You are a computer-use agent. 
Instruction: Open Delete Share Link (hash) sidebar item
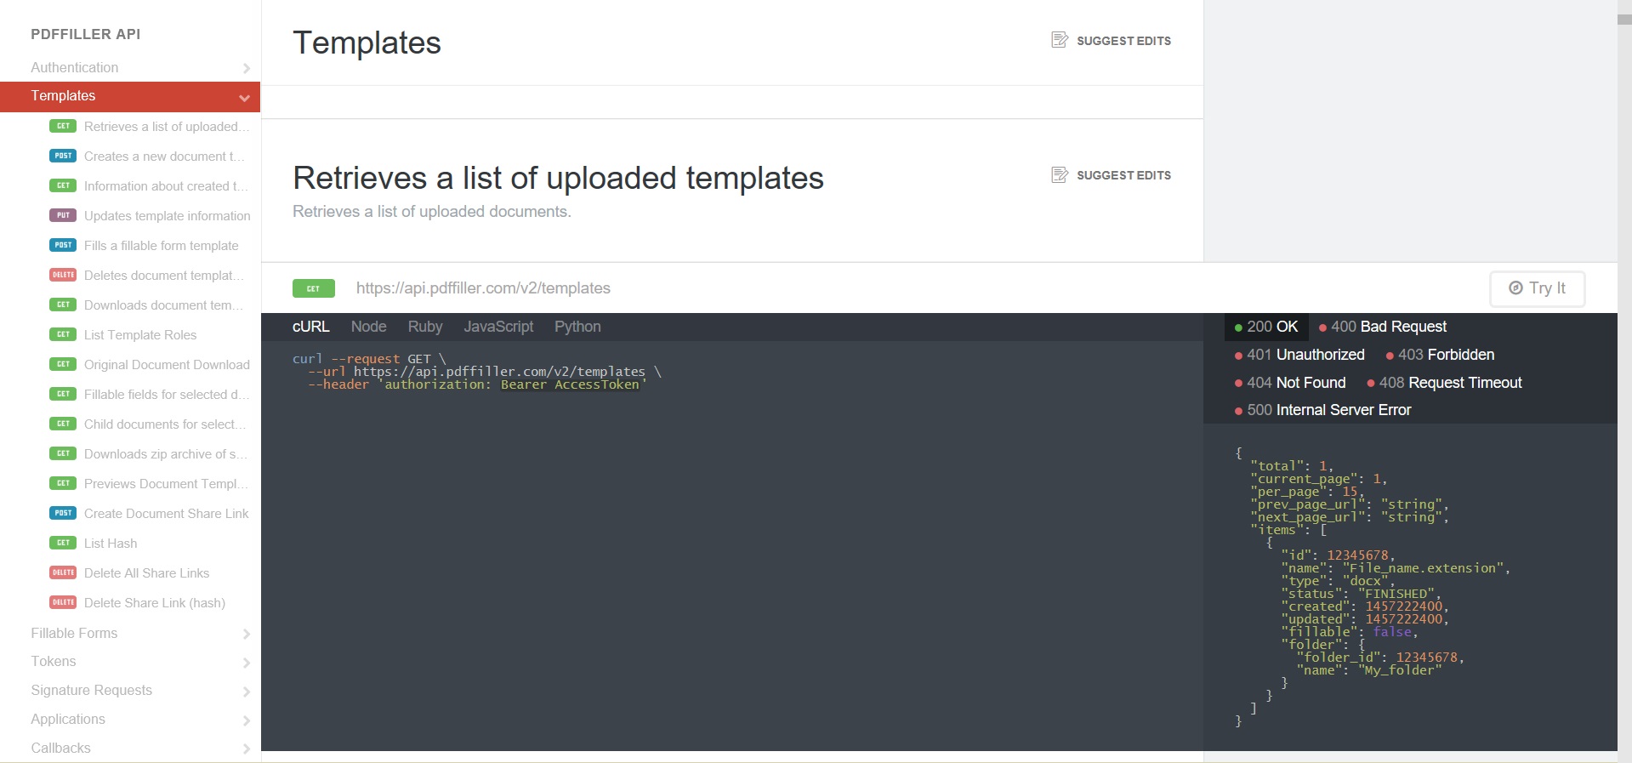point(155,602)
